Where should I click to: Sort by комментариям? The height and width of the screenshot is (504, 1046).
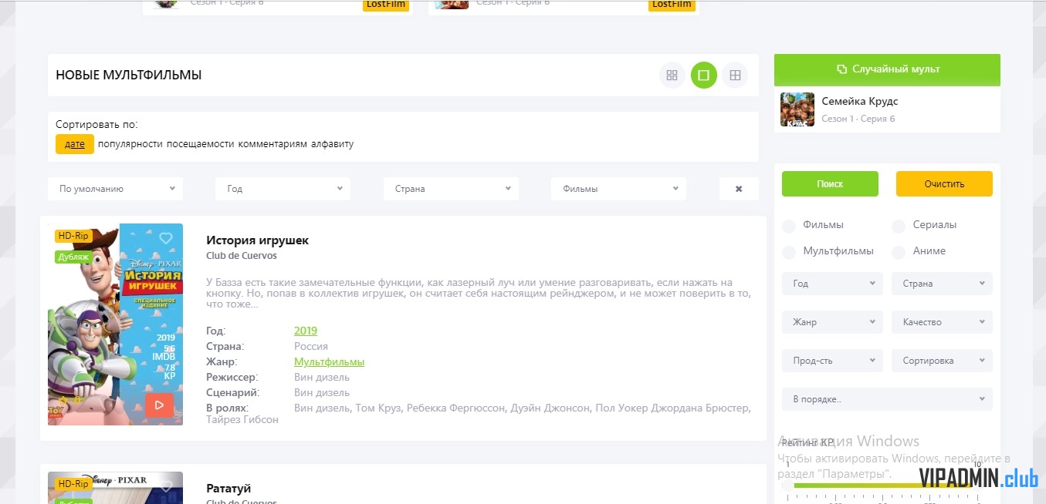coord(273,144)
